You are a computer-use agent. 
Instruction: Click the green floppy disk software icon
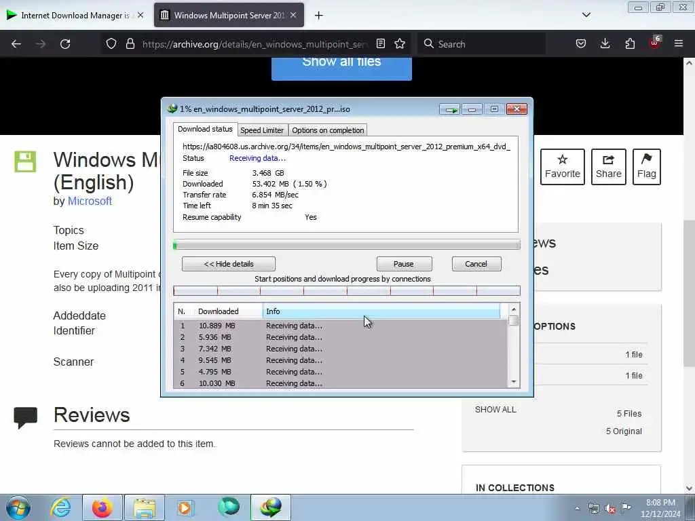[25, 161]
